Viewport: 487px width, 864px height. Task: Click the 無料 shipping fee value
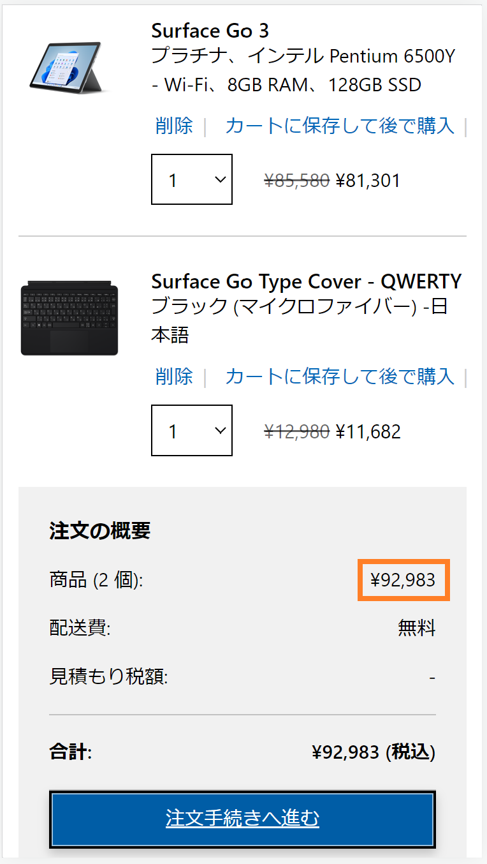coord(417,628)
